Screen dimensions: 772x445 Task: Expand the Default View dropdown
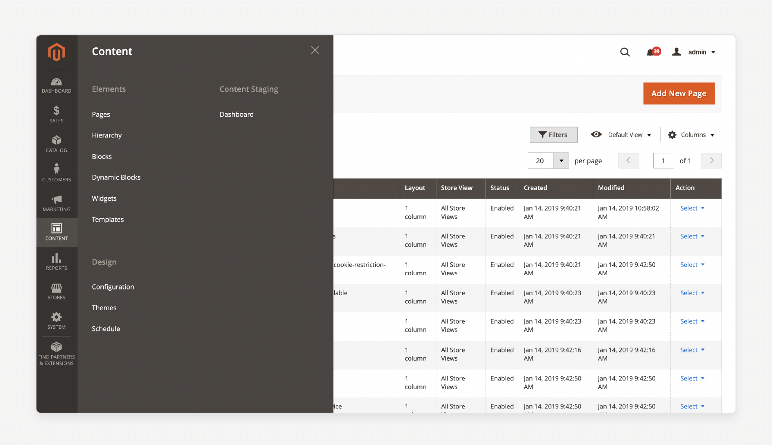pyautogui.click(x=621, y=135)
